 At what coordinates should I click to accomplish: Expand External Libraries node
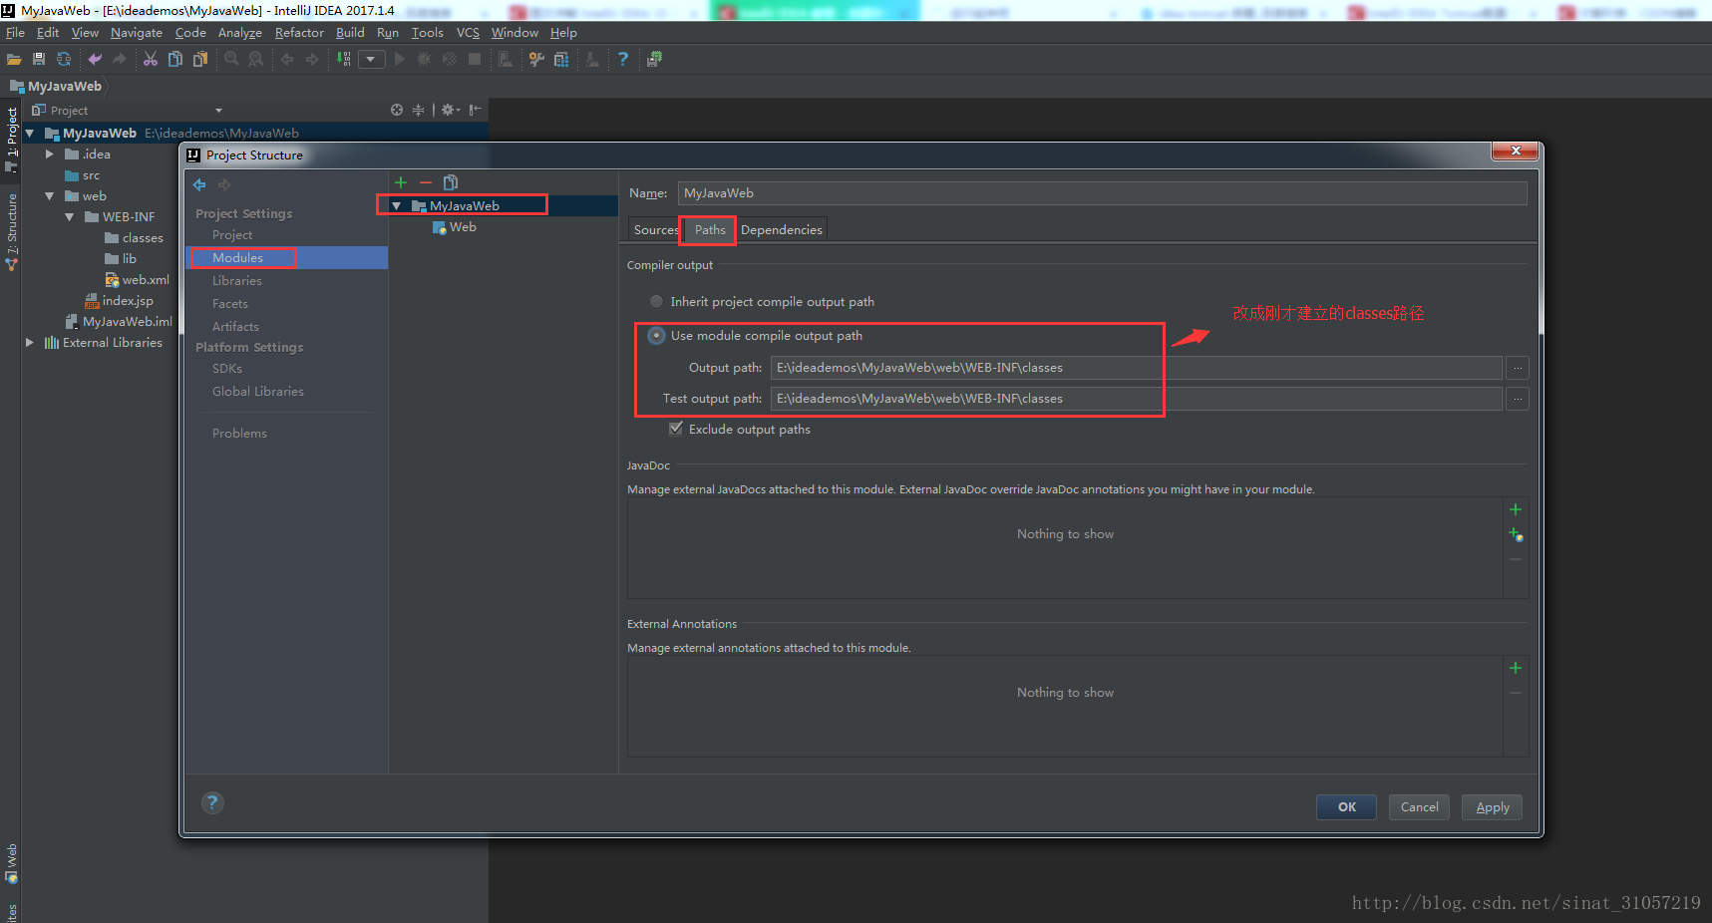click(30, 343)
